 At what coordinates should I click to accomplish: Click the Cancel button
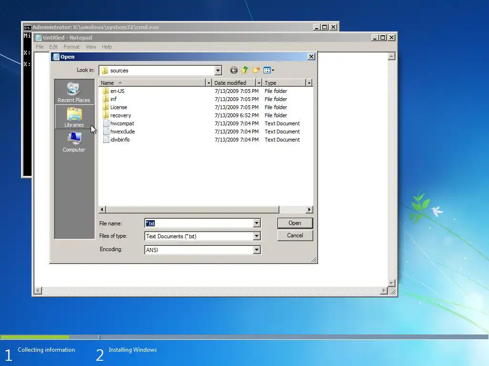pyautogui.click(x=295, y=235)
